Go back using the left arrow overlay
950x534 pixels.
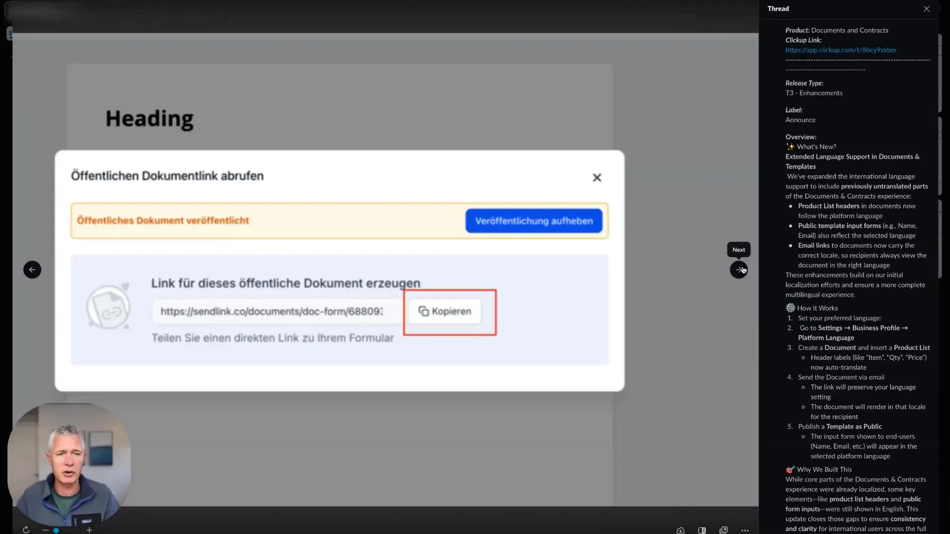[x=32, y=269]
